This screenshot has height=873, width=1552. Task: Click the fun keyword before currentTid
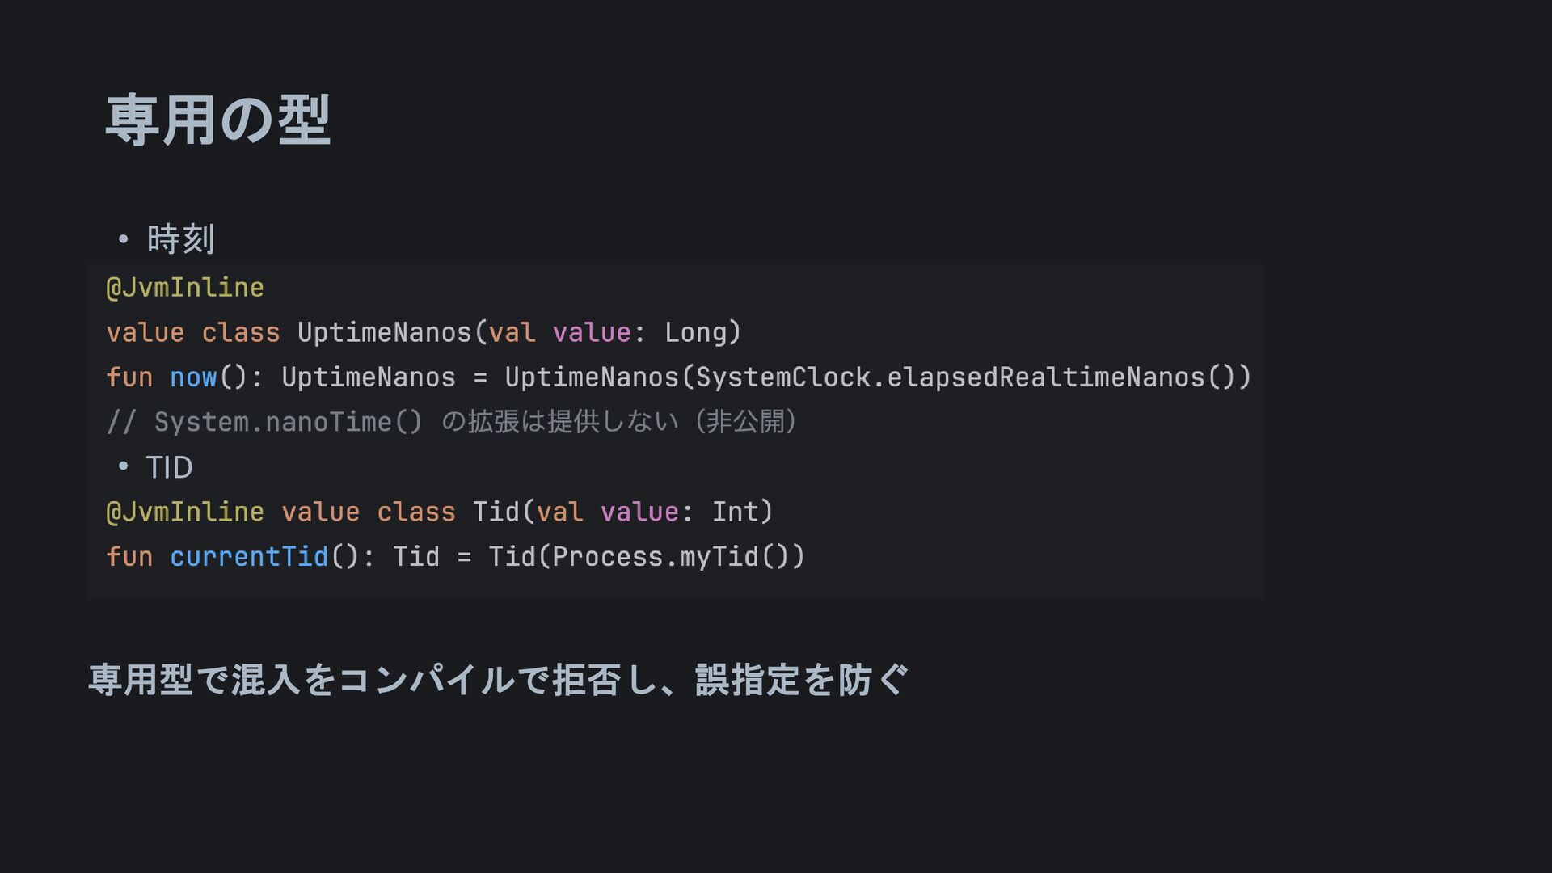(x=129, y=557)
